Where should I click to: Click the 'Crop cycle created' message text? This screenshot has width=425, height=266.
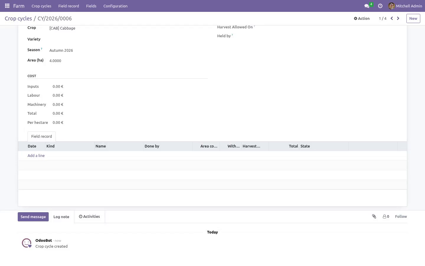pos(51,246)
